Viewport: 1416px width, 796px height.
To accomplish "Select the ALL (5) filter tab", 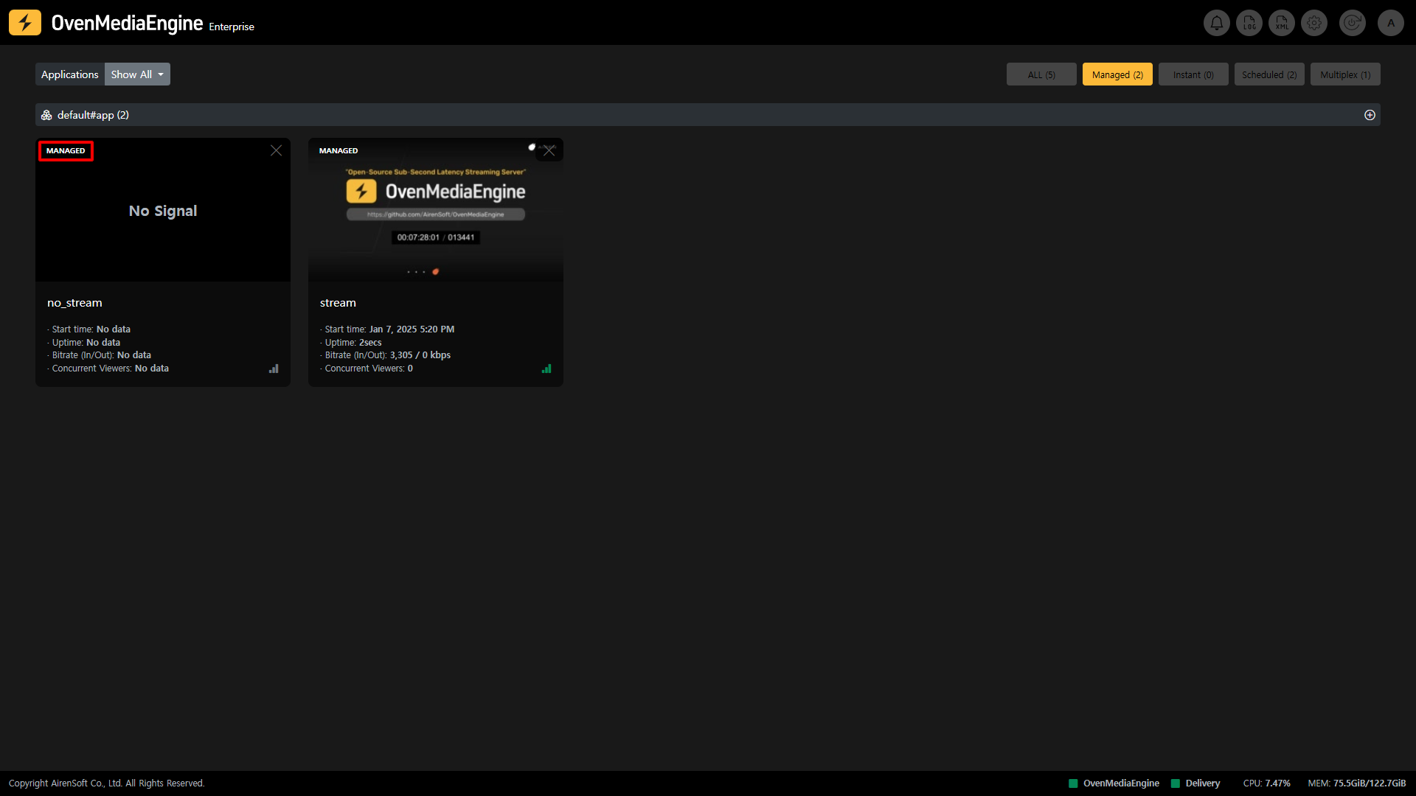I will (x=1041, y=74).
